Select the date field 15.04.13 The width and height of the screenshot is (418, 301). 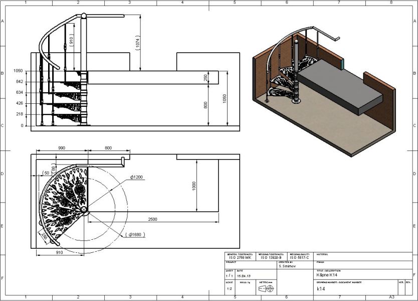coord(244,275)
